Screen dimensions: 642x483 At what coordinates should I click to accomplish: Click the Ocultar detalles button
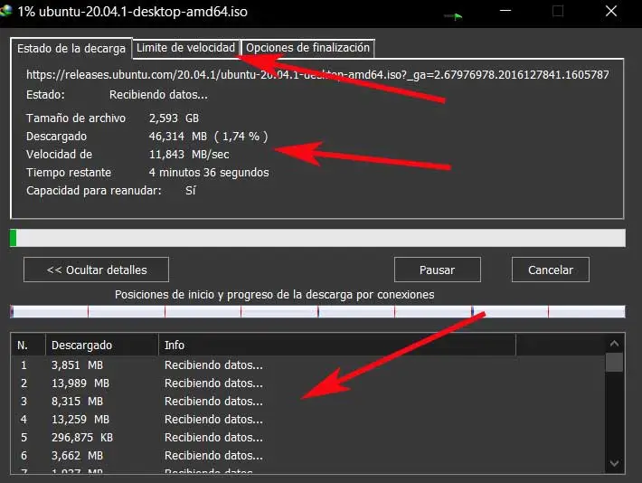pyautogui.click(x=96, y=270)
